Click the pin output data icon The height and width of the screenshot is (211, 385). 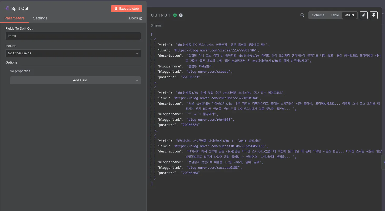pyautogui.click(x=373, y=15)
